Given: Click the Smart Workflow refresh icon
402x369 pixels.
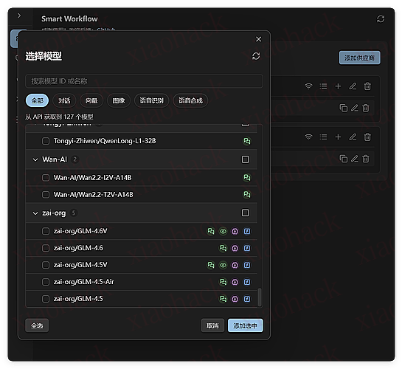Looking at the screenshot, I should tap(381, 18).
